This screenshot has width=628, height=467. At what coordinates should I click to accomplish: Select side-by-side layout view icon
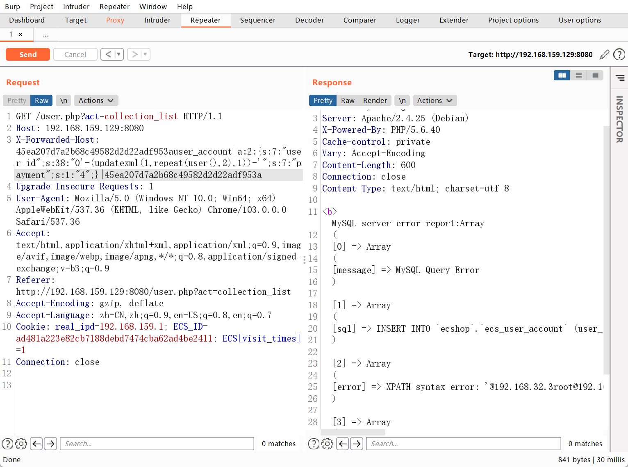coord(562,75)
